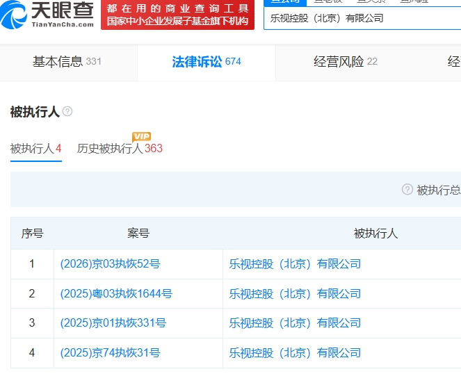Click the red promotional banner

[177, 15]
